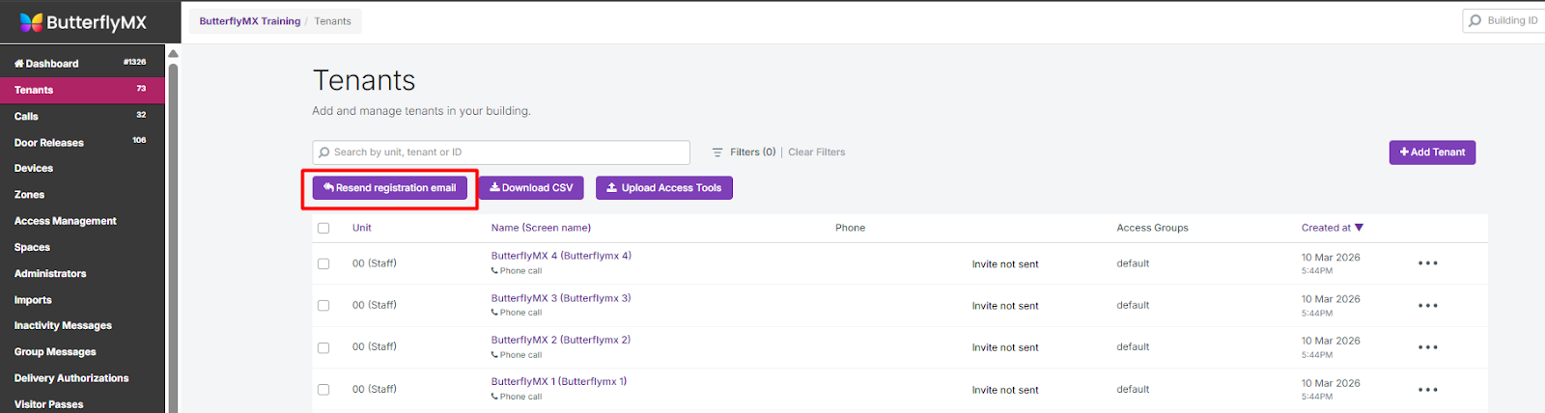1545x413 pixels.
Task: Open three-dot menu for ButterflyMX 2
Action: (1427, 347)
